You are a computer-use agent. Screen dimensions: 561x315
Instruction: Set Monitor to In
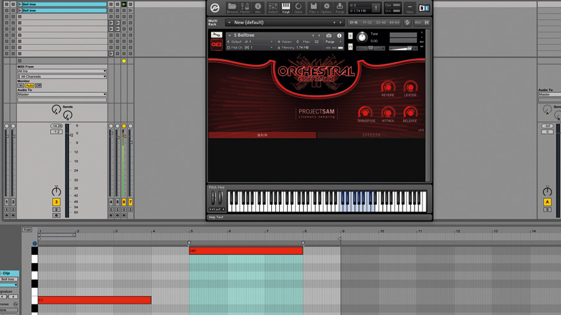click(20, 86)
